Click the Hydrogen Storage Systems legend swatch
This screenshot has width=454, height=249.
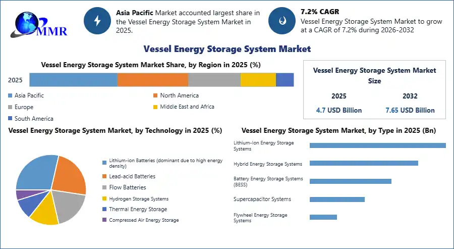[x=104, y=198]
